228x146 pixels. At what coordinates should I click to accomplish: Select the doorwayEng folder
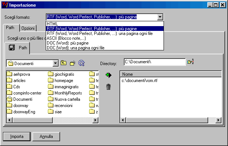(x=21, y=112)
